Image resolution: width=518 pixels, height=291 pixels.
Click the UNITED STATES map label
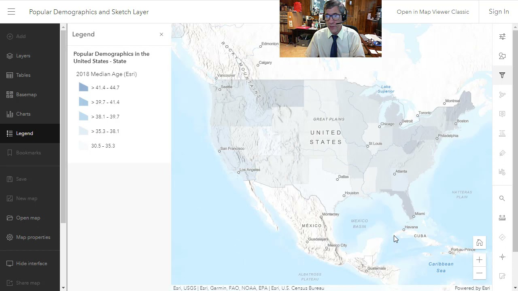pyautogui.click(x=326, y=137)
